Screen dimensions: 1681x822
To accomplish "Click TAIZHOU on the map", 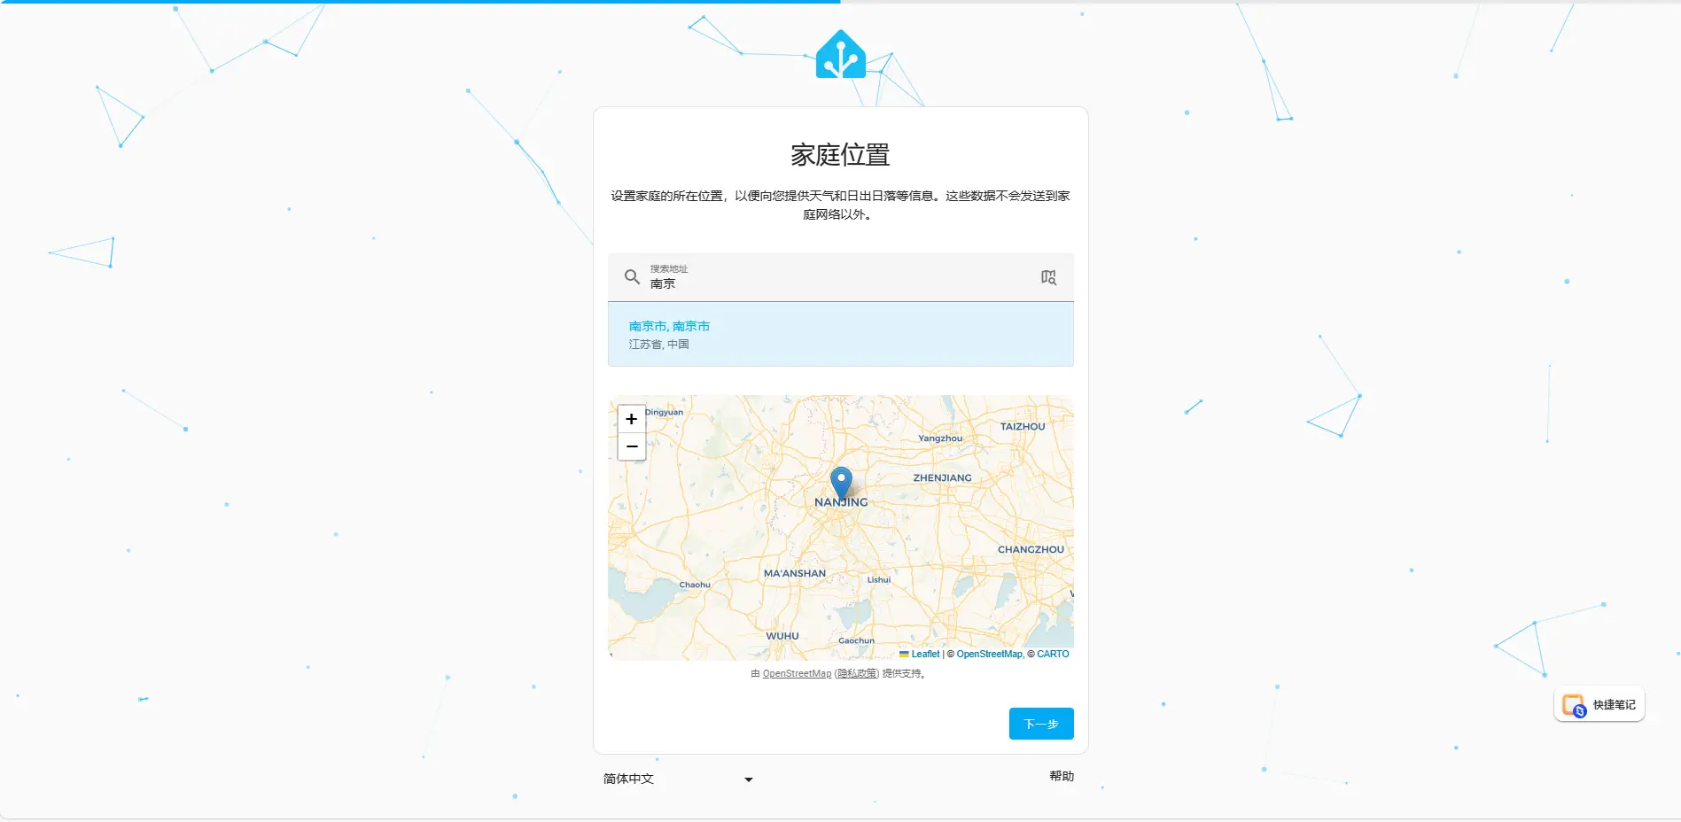I will click(1023, 427).
